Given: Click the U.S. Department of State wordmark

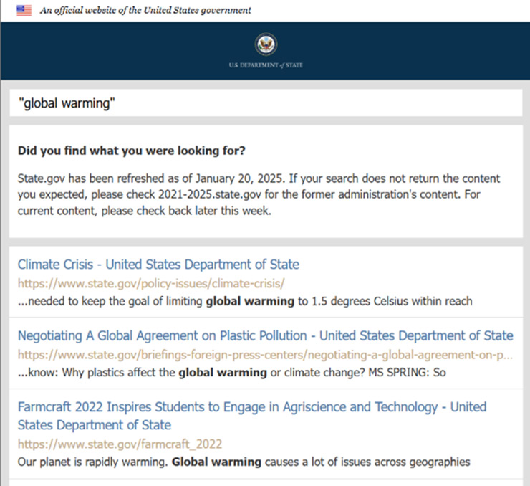Looking at the screenshot, I should tap(265, 65).
